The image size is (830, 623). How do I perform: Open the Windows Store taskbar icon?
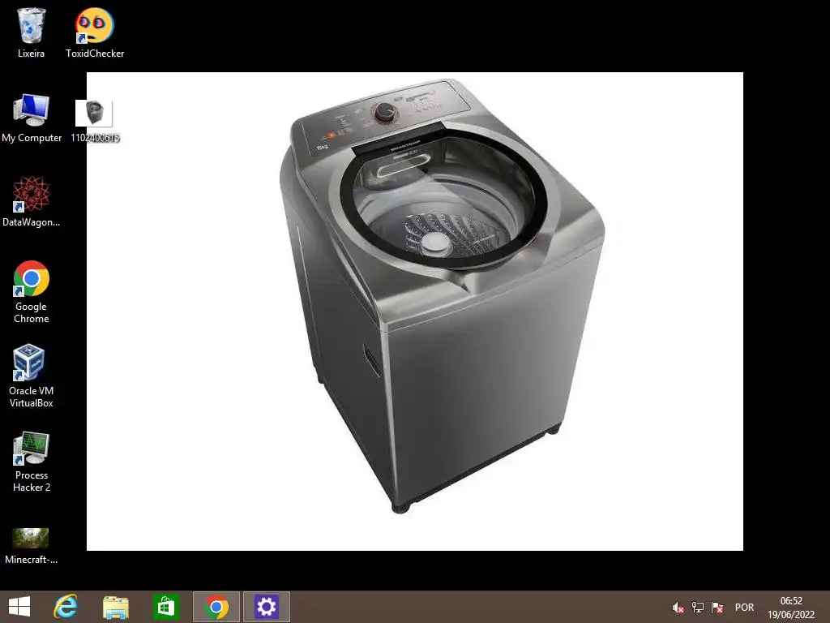[x=165, y=607]
